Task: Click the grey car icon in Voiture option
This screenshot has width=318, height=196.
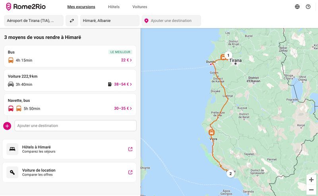Action: [11, 84]
